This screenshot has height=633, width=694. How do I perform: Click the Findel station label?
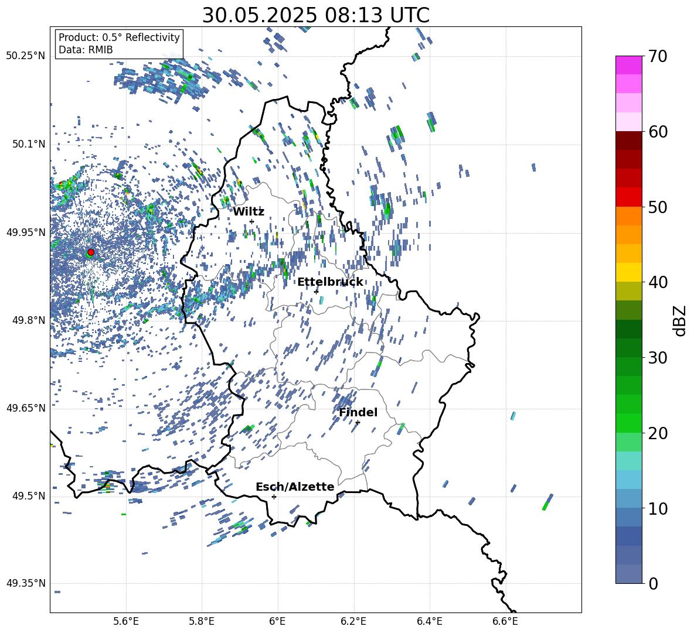[358, 412]
